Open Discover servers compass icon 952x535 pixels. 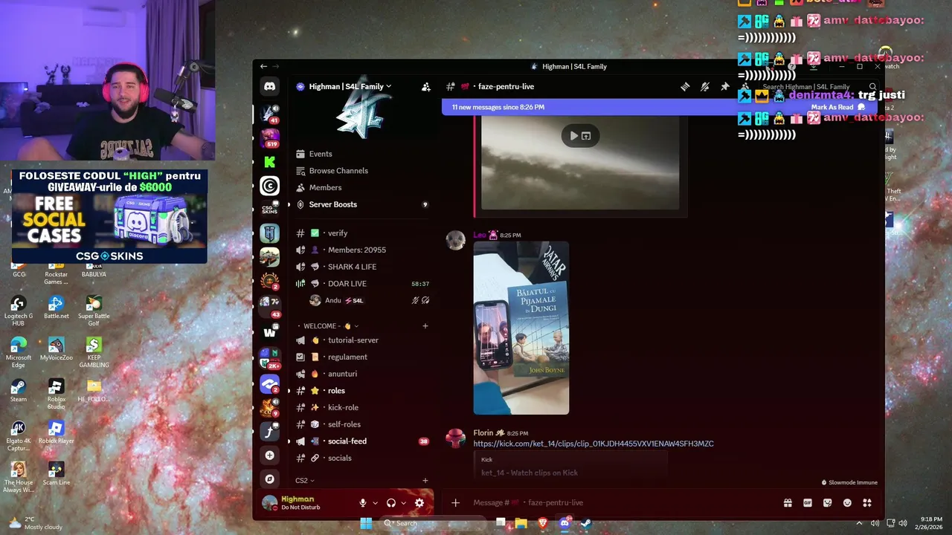coord(269,479)
